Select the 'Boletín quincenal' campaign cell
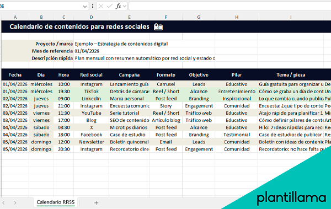This screenshot has width=331, height=209. (129, 142)
